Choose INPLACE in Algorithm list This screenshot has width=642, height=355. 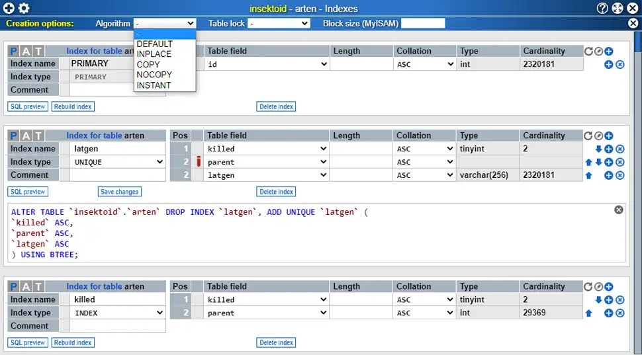click(x=165, y=54)
